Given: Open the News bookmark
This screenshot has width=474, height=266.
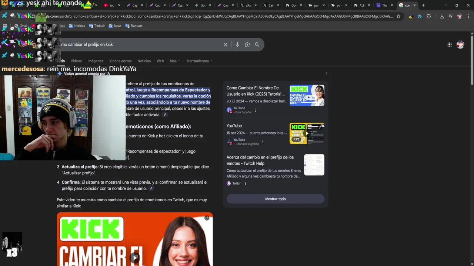Looking at the screenshot, I should tap(115, 26).
